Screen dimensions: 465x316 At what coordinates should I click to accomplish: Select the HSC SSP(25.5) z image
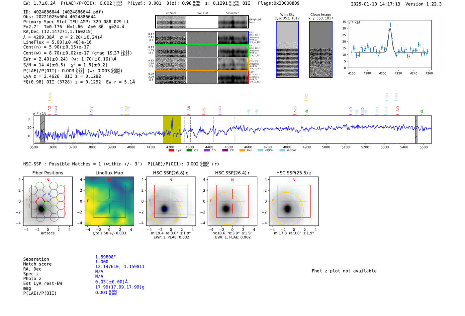tap(294, 201)
